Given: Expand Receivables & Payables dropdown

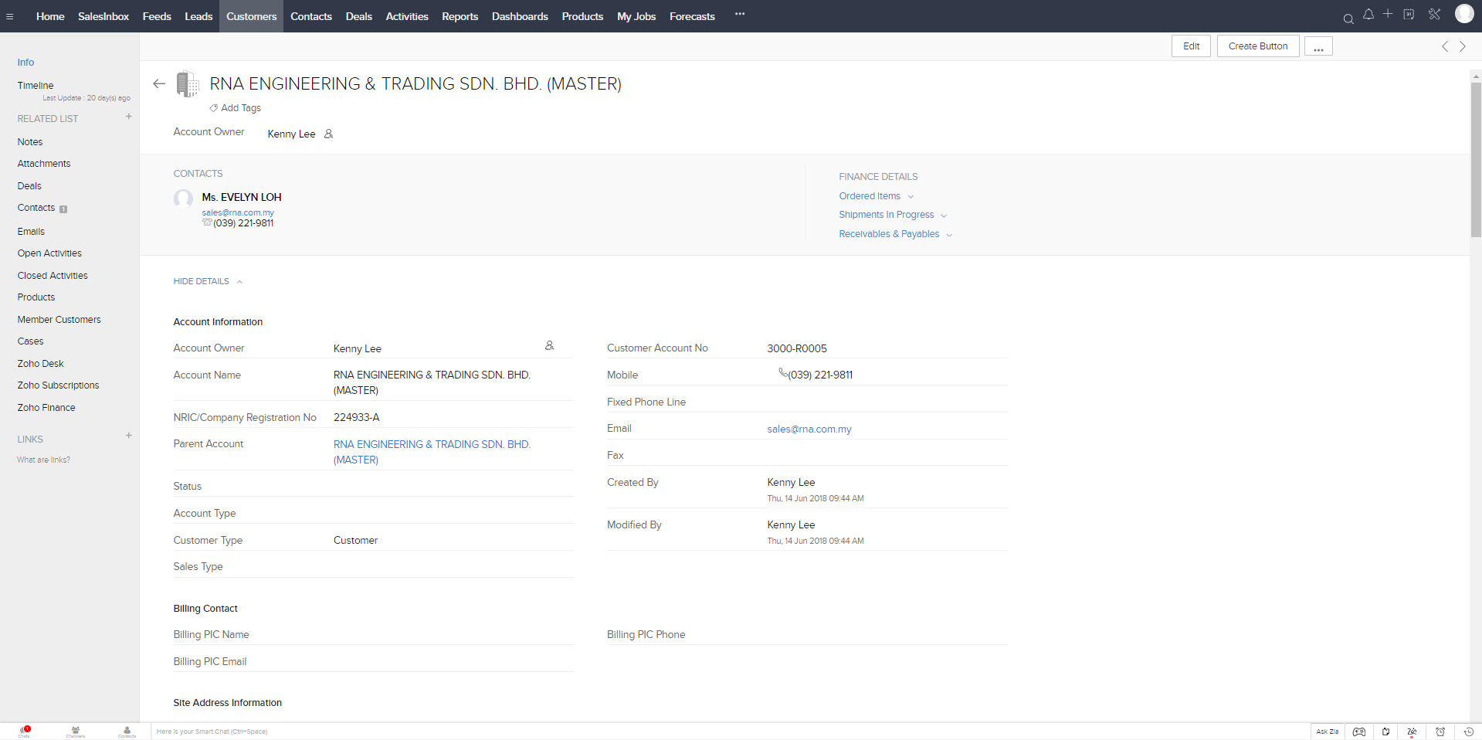Looking at the screenshot, I should pyautogui.click(x=895, y=234).
